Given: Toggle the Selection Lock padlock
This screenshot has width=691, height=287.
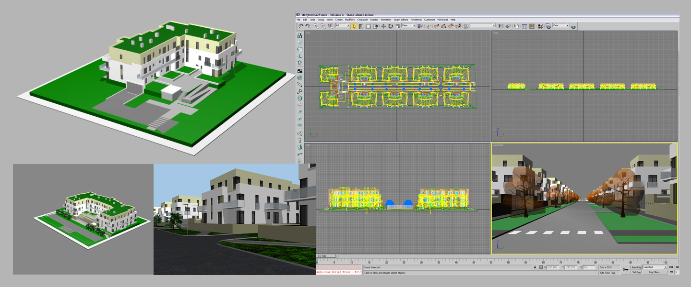Looking at the screenshot, I should (534, 267).
